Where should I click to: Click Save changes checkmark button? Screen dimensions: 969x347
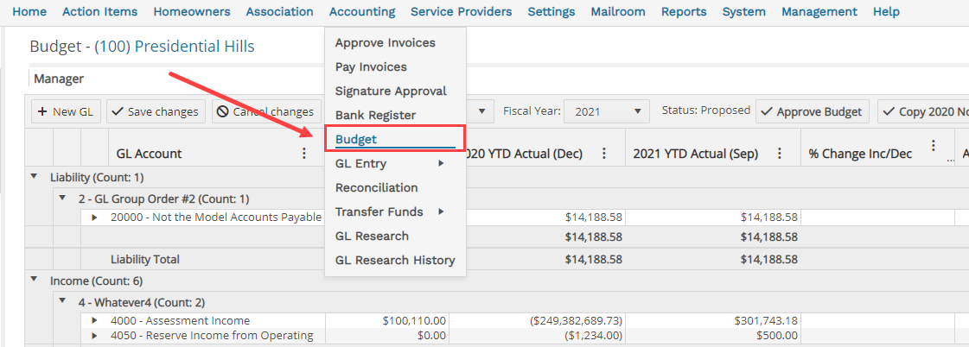pos(156,111)
